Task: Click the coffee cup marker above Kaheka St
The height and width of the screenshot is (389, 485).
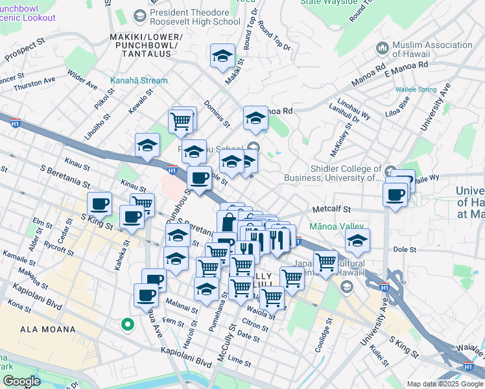Action: coord(132,218)
